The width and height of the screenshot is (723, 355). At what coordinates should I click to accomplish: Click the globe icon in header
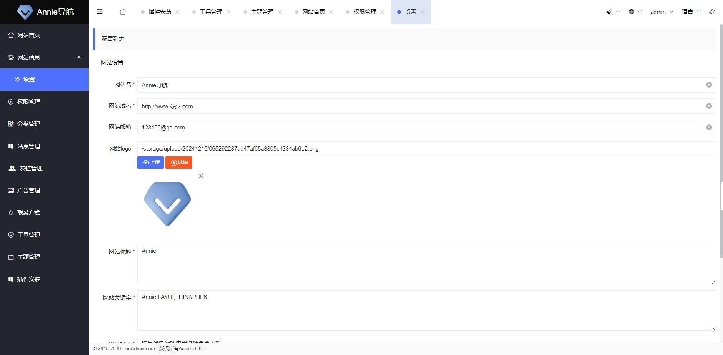tap(631, 12)
